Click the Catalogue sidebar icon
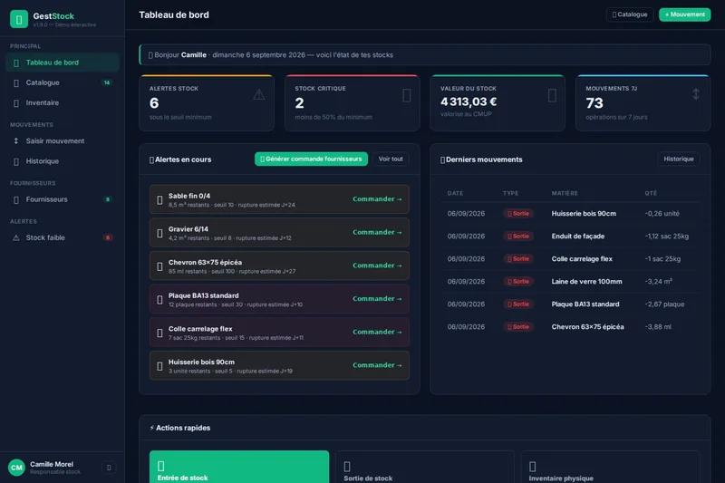725x483 pixels. click(x=16, y=83)
